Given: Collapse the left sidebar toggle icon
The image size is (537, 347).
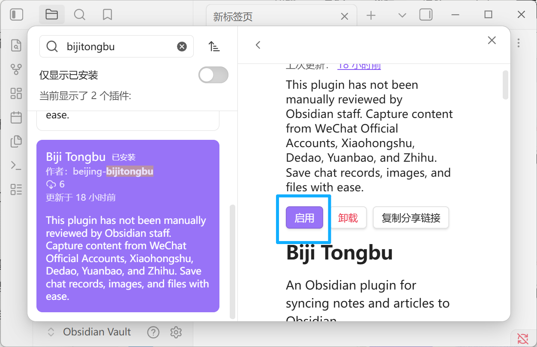Looking at the screenshot, I should pos(16,15).
